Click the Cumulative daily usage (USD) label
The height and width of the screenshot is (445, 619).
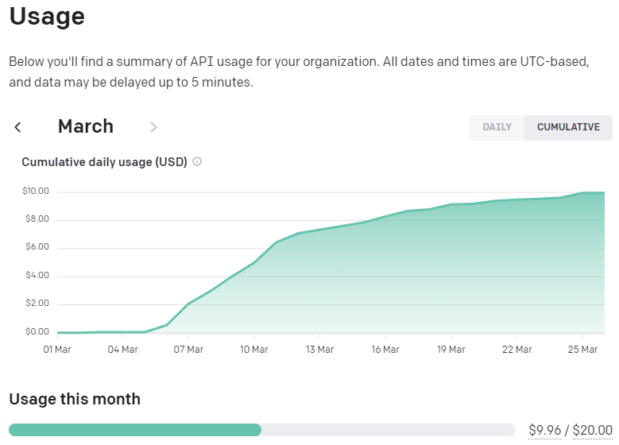[104, 162]
